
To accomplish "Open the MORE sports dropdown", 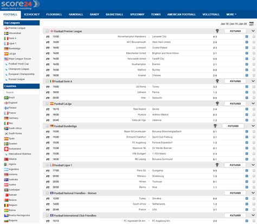I will coord(231,15).
